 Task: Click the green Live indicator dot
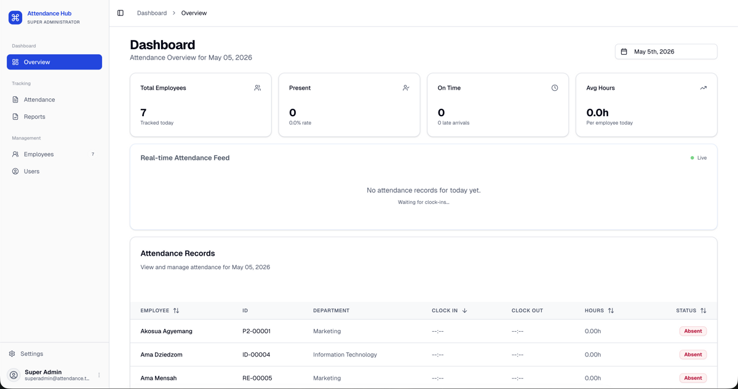tap(692, 158)
